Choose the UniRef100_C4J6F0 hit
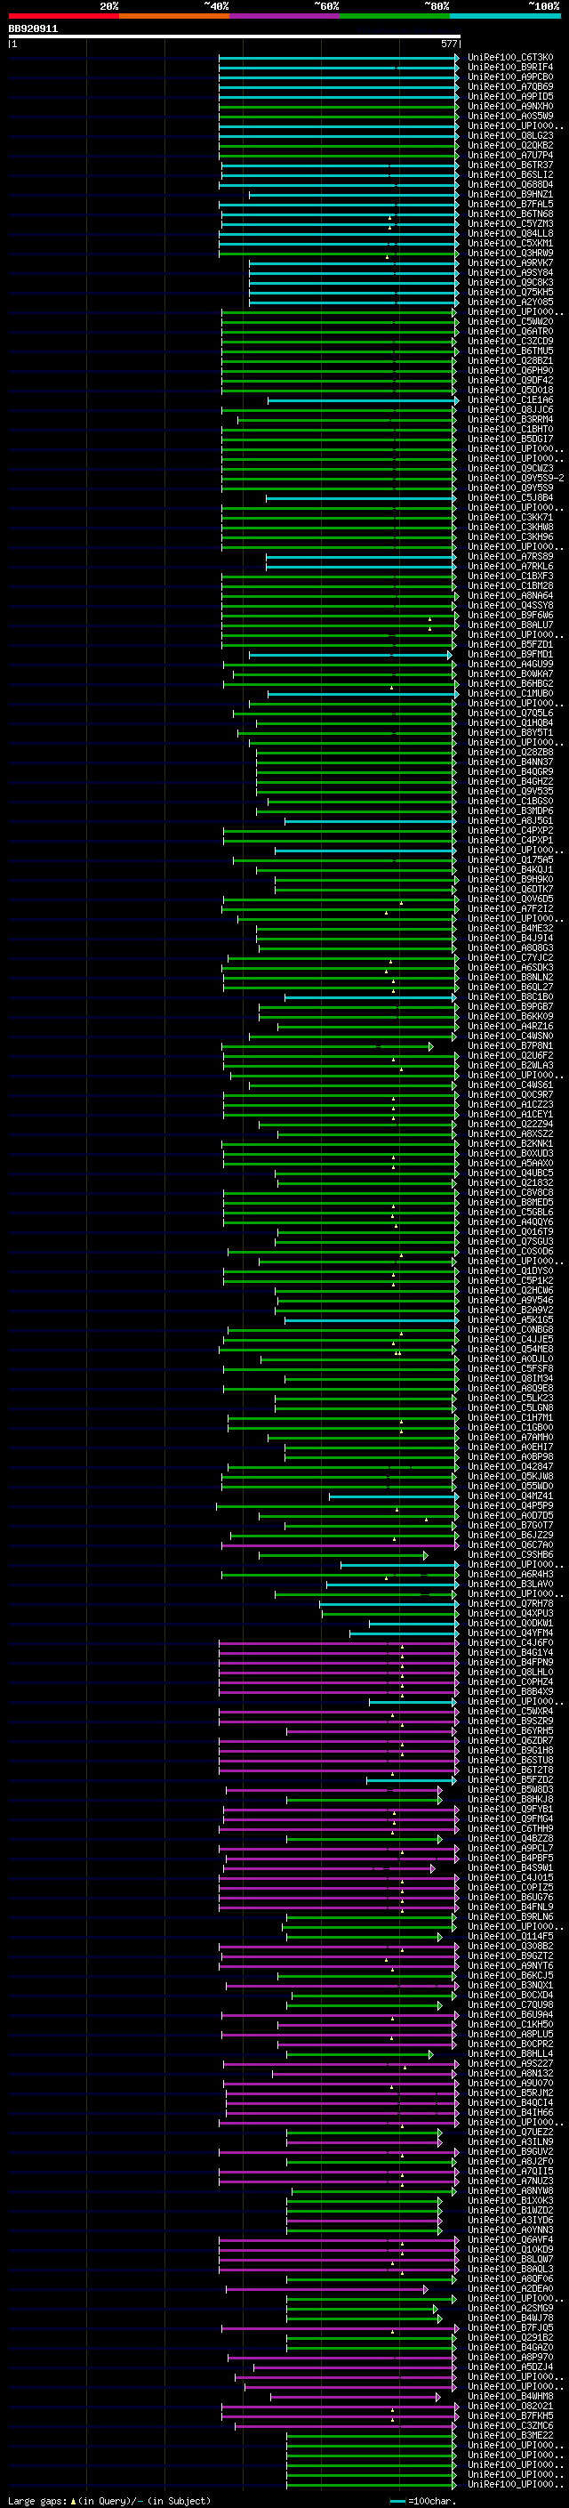The image size is (569, 2508). (510, 1643)
